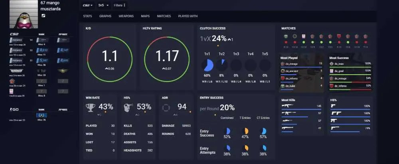Click the ROUNDS 628 stat row
The image size is (399, 164).
[x=176, y=134]
